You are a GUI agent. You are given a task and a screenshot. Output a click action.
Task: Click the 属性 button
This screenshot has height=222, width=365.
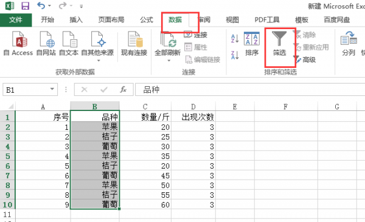(195, 47)
